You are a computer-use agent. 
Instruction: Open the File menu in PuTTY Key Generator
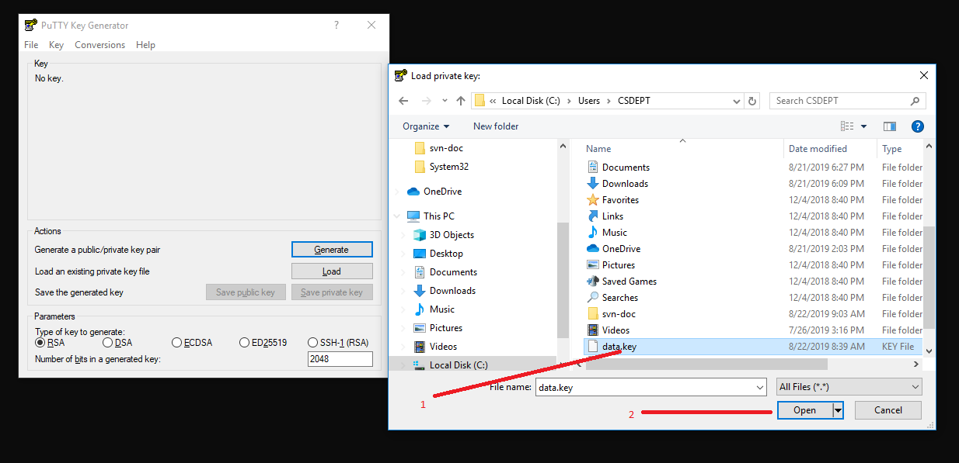click(x=31, y=45)
